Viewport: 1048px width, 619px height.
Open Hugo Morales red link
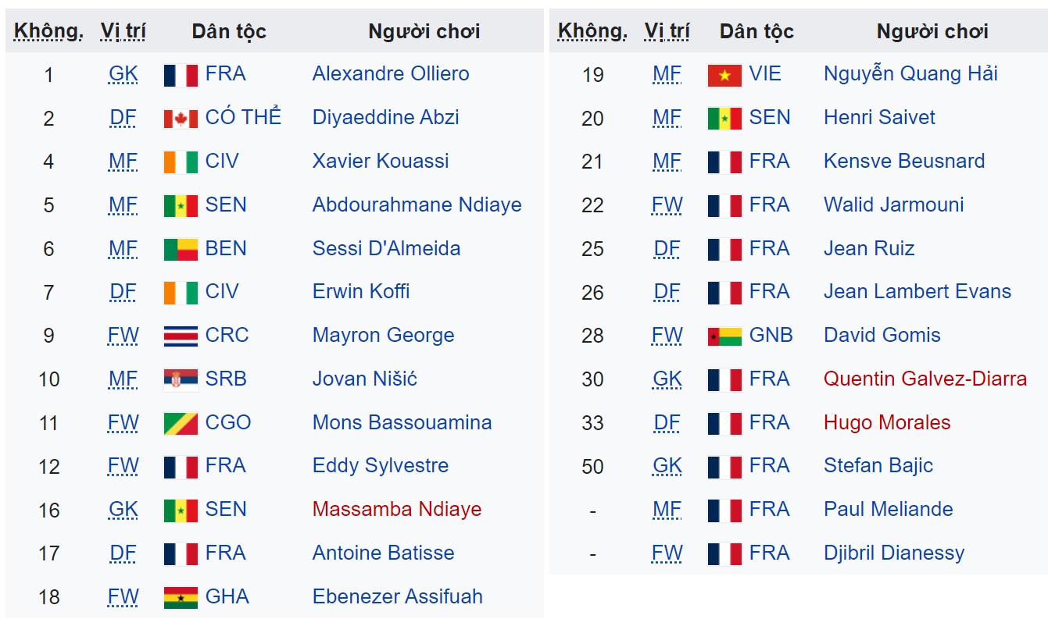(887, 423)
